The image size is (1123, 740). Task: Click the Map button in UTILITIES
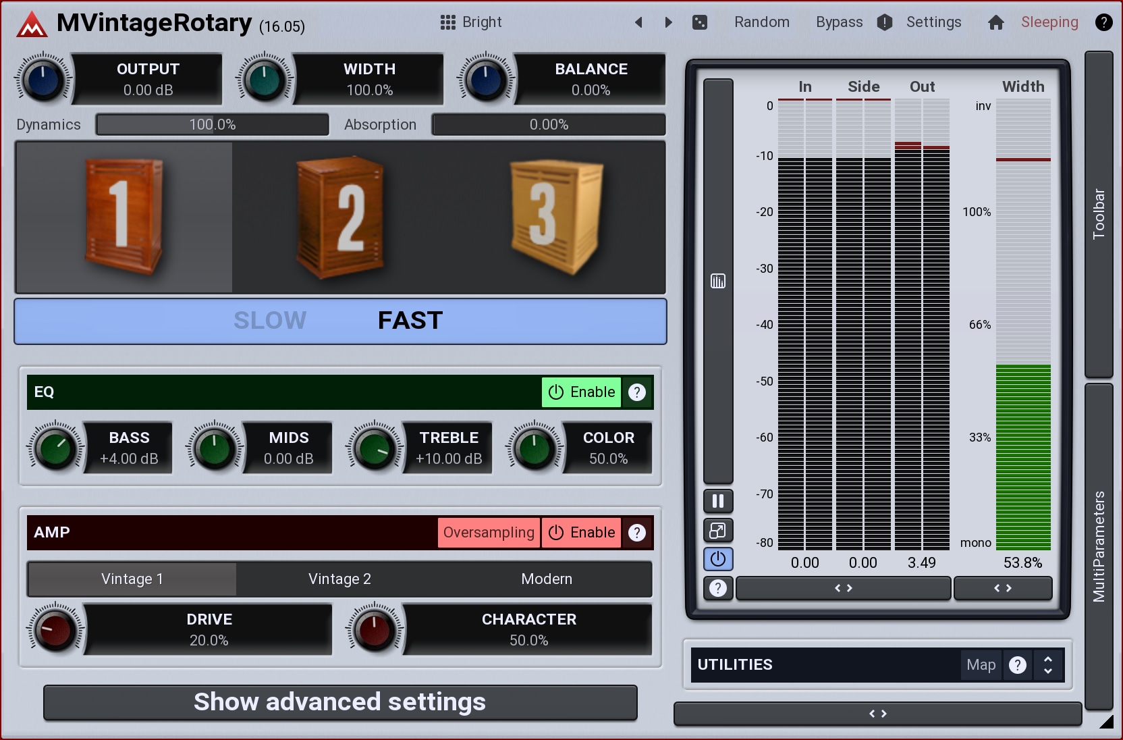tap(981, 665)
